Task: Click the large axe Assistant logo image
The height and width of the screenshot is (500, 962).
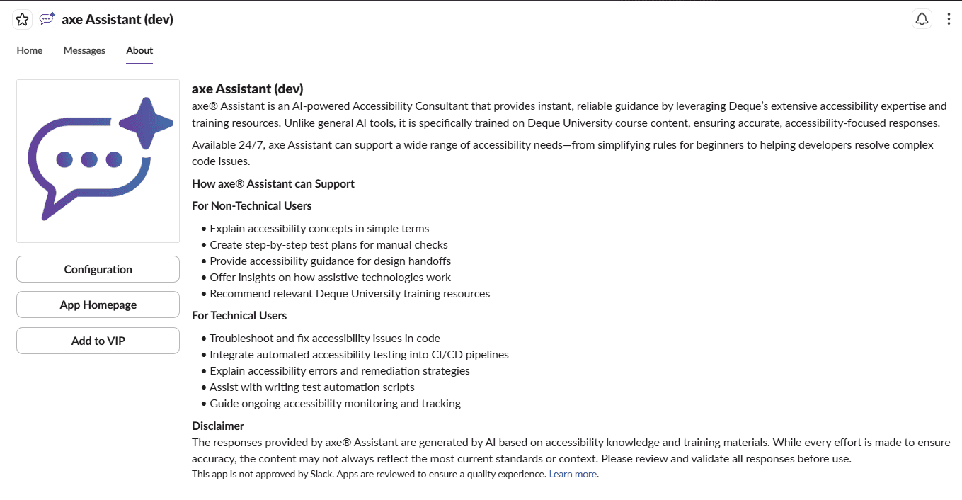Action: tap(98, 161)
